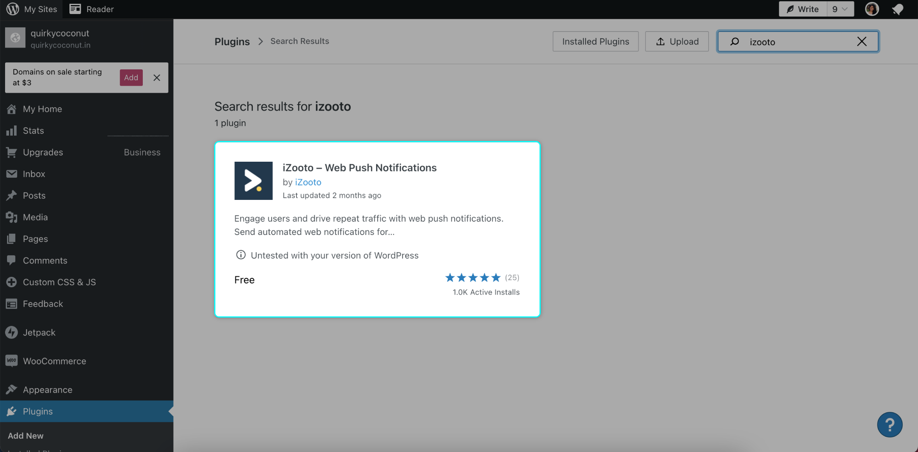Expand the drafts count dropdown showing 9

pos(840,9)
